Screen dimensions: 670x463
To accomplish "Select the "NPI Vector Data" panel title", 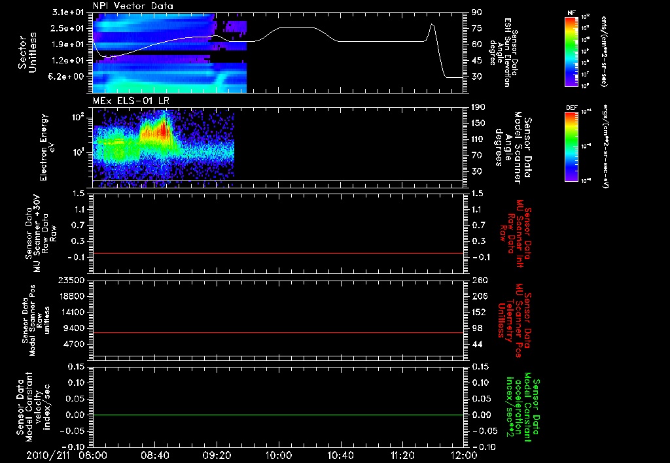I will [133, 6].
